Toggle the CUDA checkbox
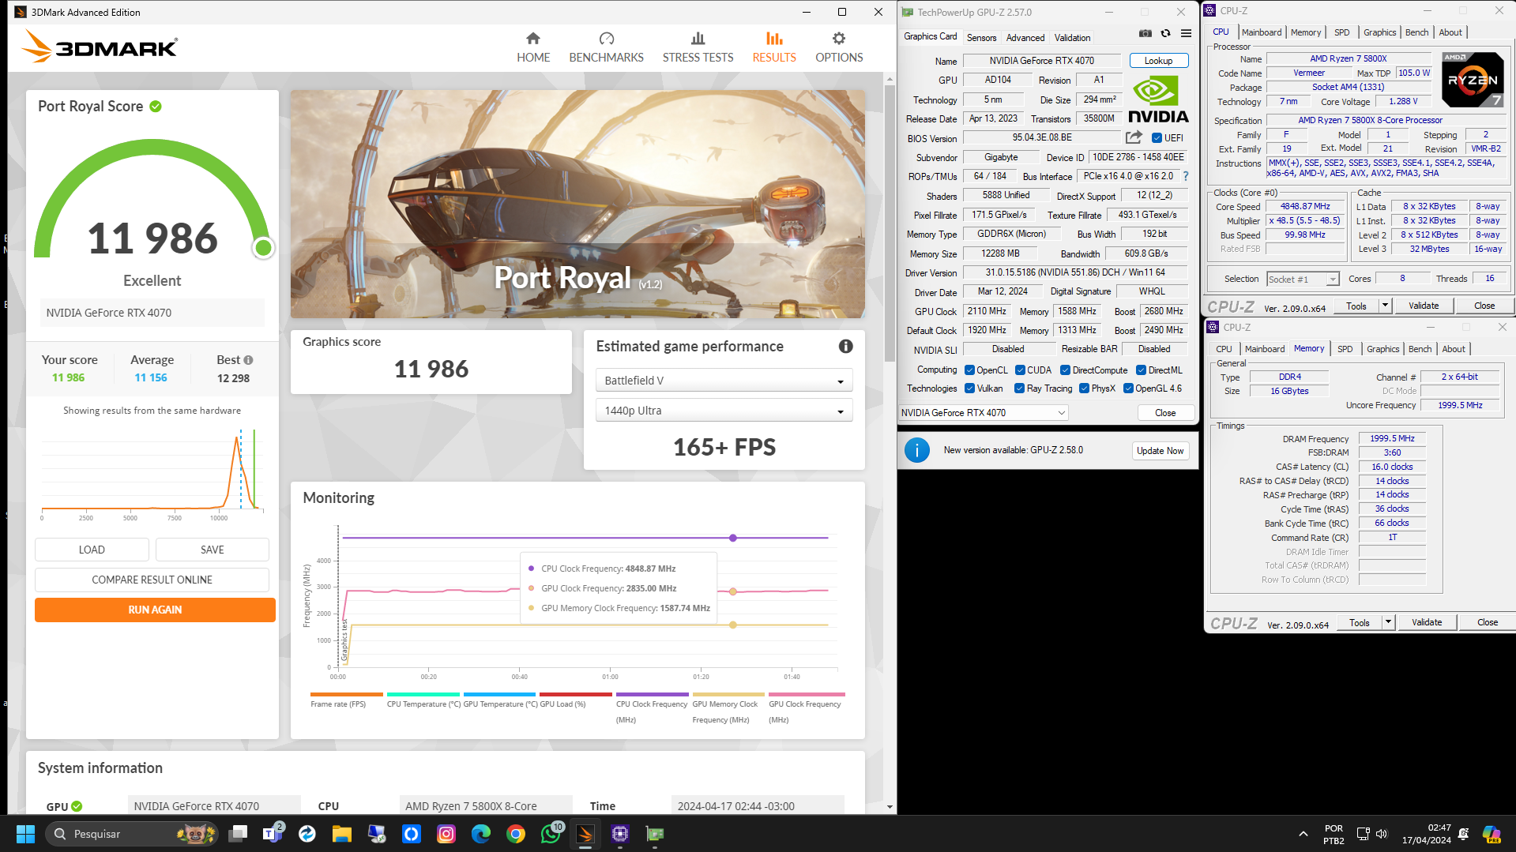This screenshot has height=852, width=1516. (1020, 370)
